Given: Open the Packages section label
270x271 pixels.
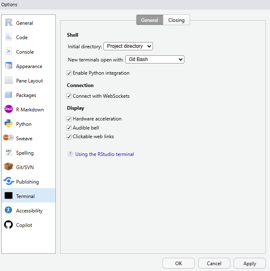Looking at the screenshot, I should click(26, 95).
